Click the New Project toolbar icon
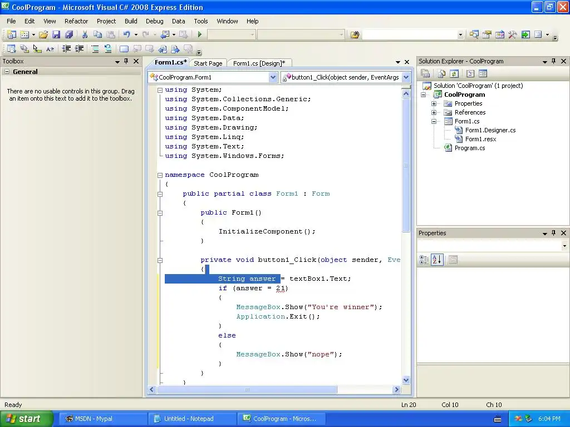The image size is (570, 427). (x=12, y=34)
